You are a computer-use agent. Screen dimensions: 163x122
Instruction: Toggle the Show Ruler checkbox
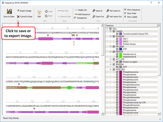point(125,13)
